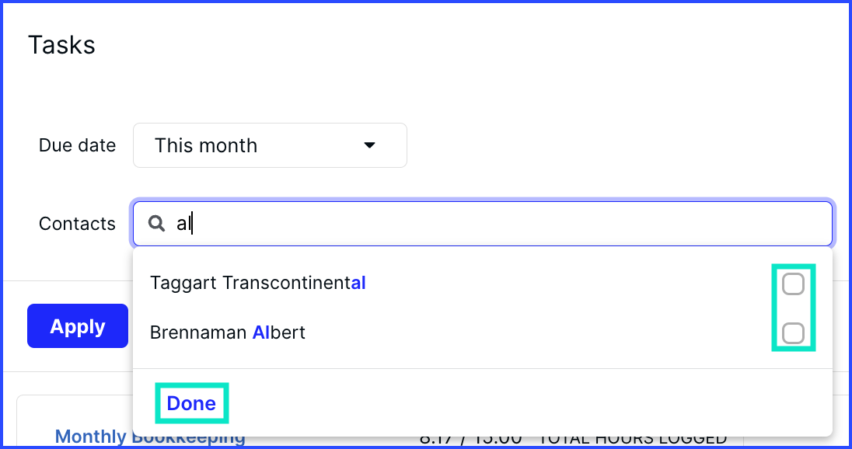Click empty space right of al in search box
The width and height of the screenshot is (852, 449).
coord(511,224)
